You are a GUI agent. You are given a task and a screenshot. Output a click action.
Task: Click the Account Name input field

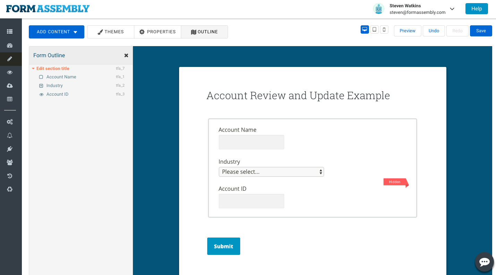pyautogui.click(x=251, y=142)
